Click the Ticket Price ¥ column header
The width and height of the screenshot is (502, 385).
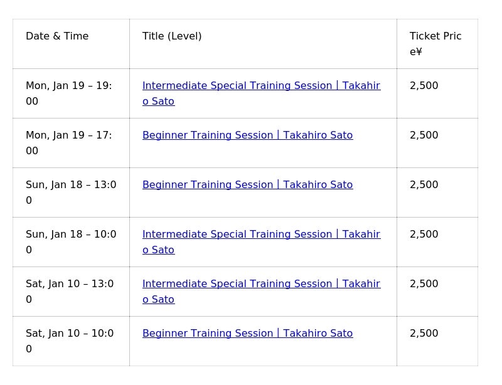tap(435, 44)
